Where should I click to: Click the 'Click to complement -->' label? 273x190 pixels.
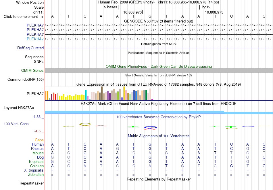(x=24, y=17)
